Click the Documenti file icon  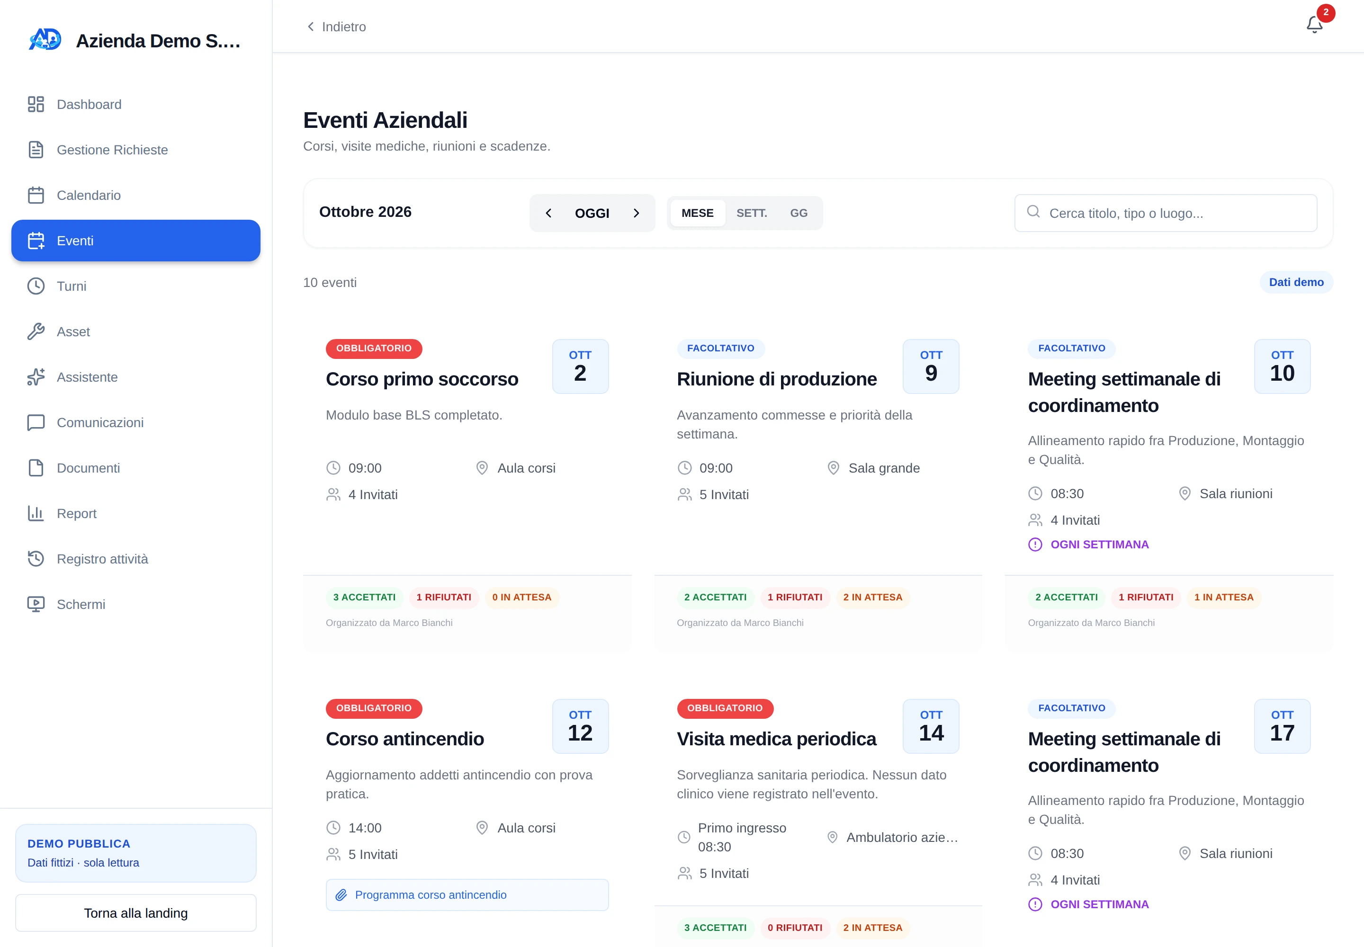(36, 468)
